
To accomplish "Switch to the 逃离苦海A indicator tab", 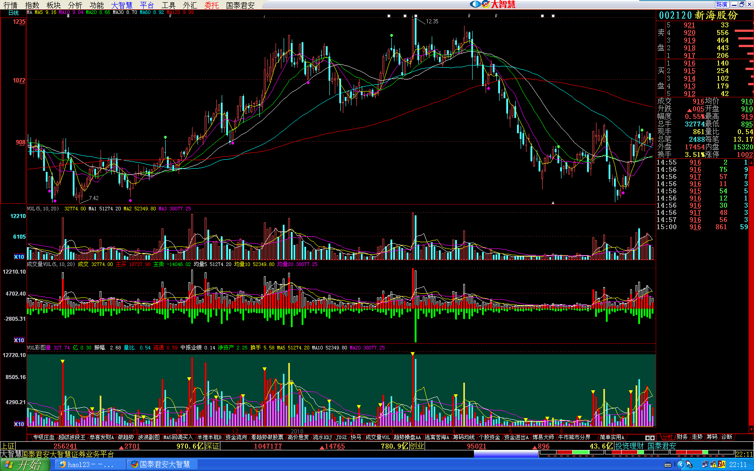I will (x=437, y=437).
